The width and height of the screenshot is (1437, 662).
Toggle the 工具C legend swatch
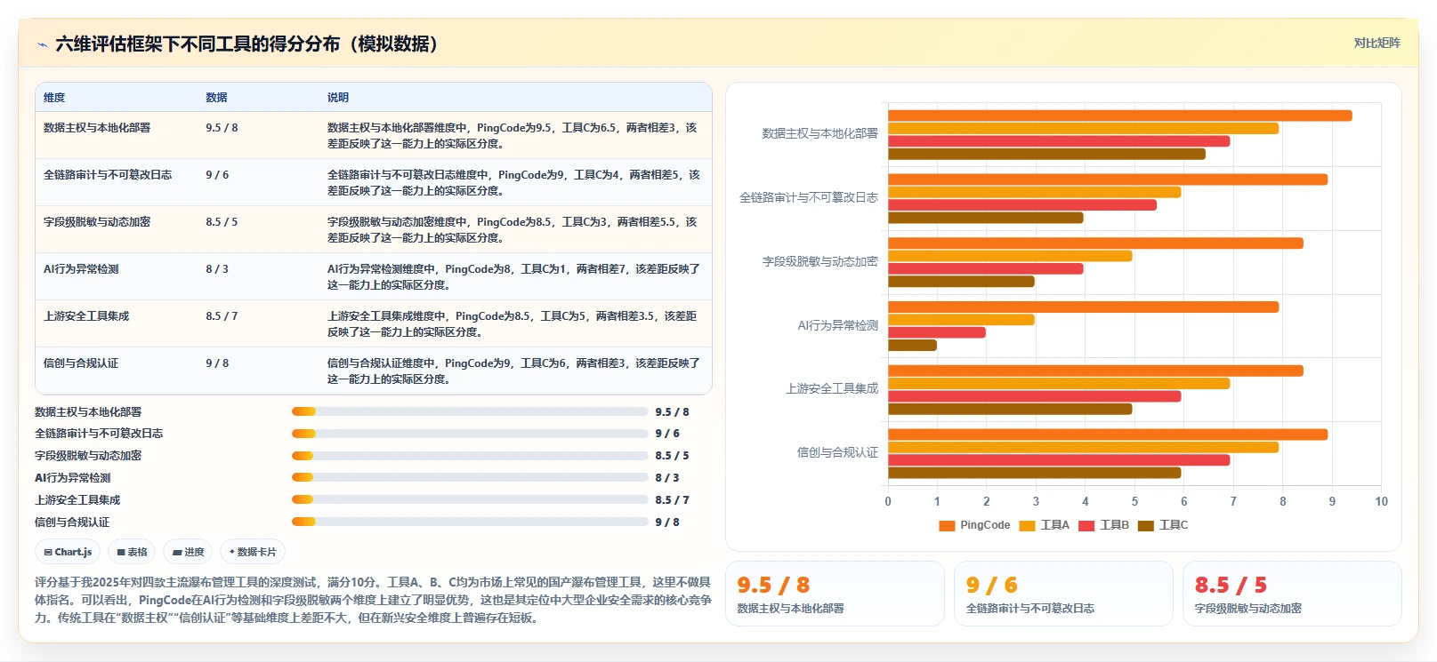click(1145, 525)
